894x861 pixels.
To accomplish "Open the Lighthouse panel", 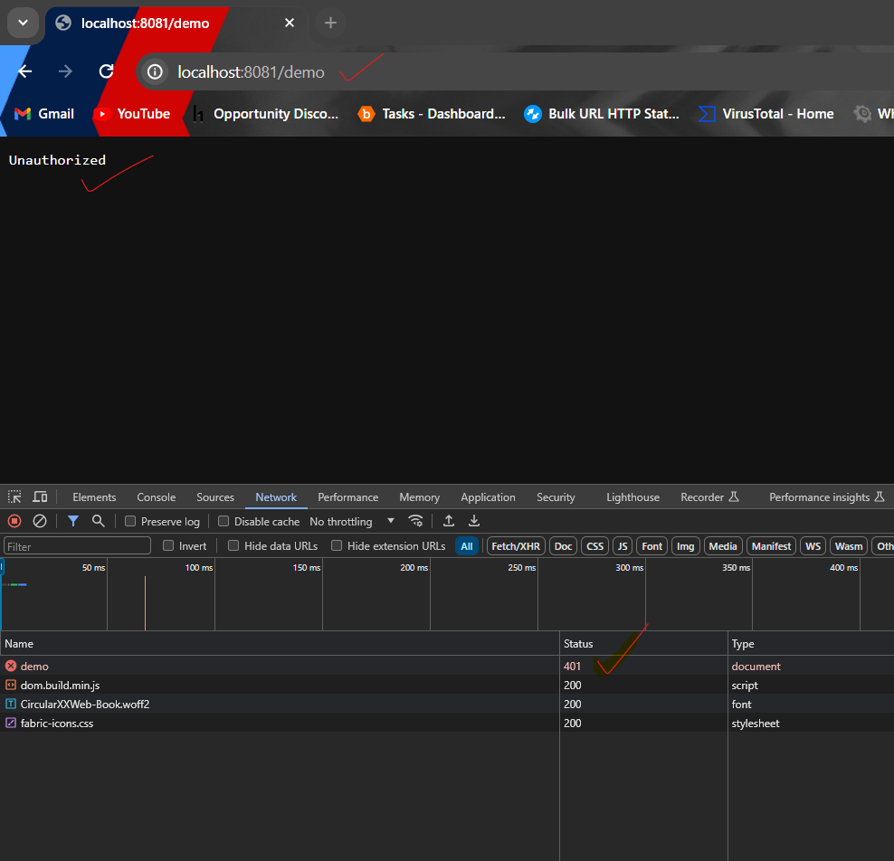I will pos(632,497).
